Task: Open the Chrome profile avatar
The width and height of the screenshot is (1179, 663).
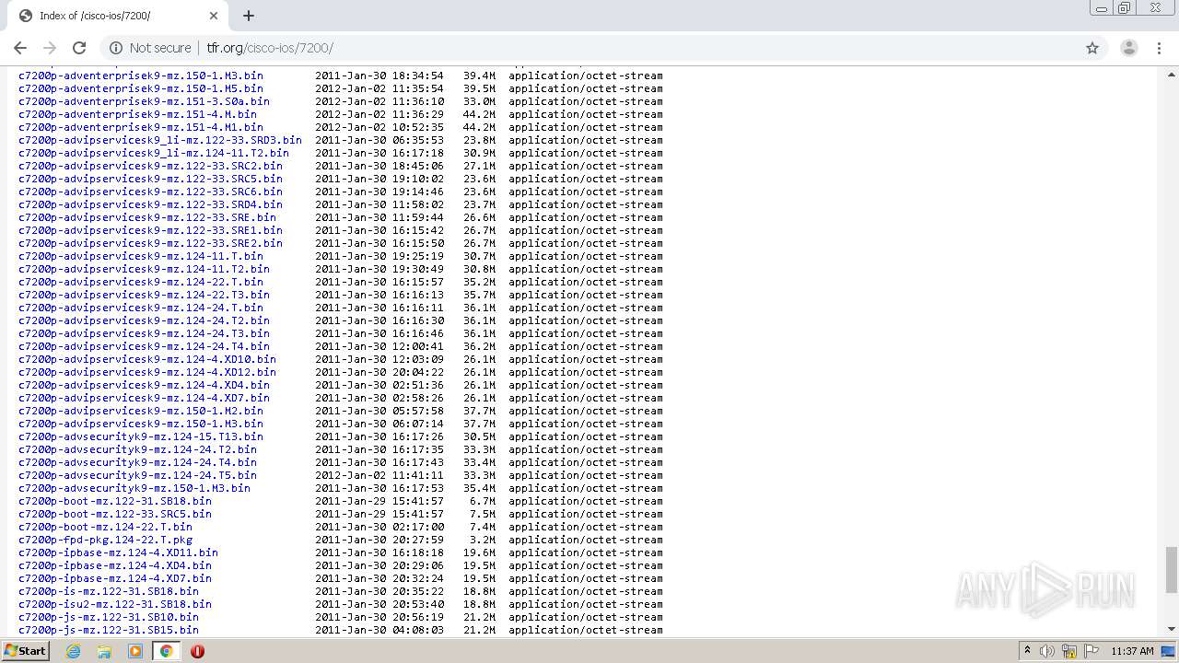Action: point(1128,48)
